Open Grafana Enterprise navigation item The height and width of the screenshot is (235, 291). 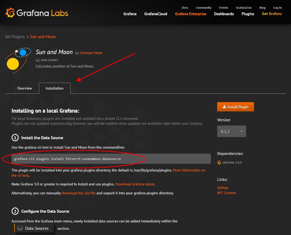[190, 14]
